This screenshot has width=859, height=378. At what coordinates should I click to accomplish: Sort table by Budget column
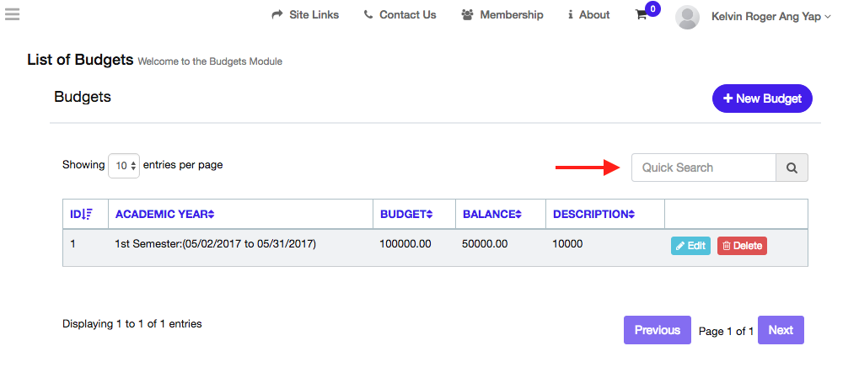406,215
